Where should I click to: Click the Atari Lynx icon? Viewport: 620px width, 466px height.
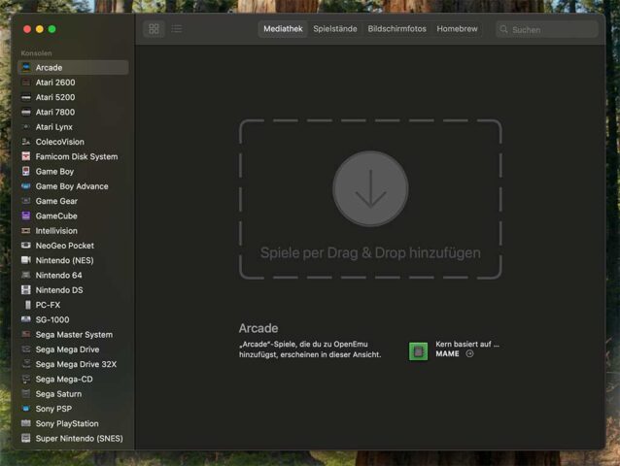pos(26,127)
